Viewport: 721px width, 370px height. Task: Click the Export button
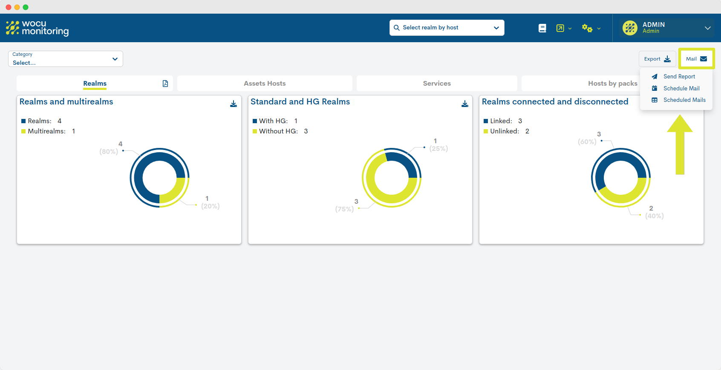[x=657, y=59]
